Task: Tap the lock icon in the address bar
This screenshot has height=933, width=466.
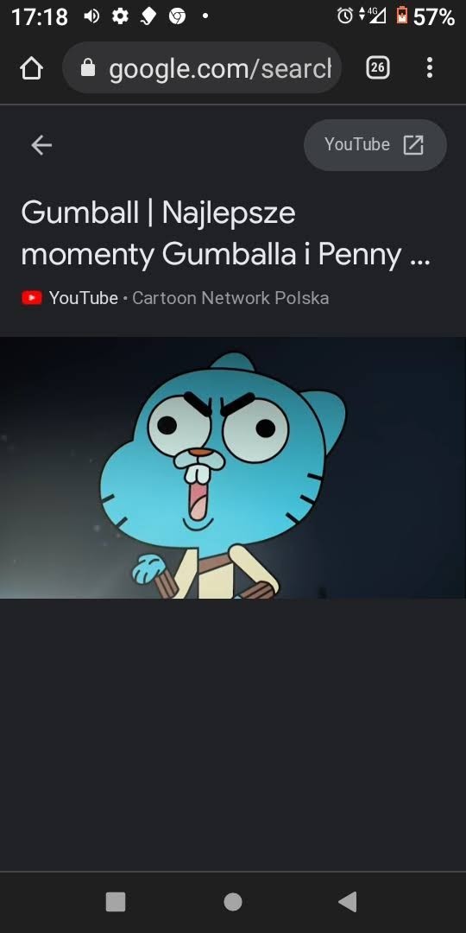Action: tap(88, 68)
